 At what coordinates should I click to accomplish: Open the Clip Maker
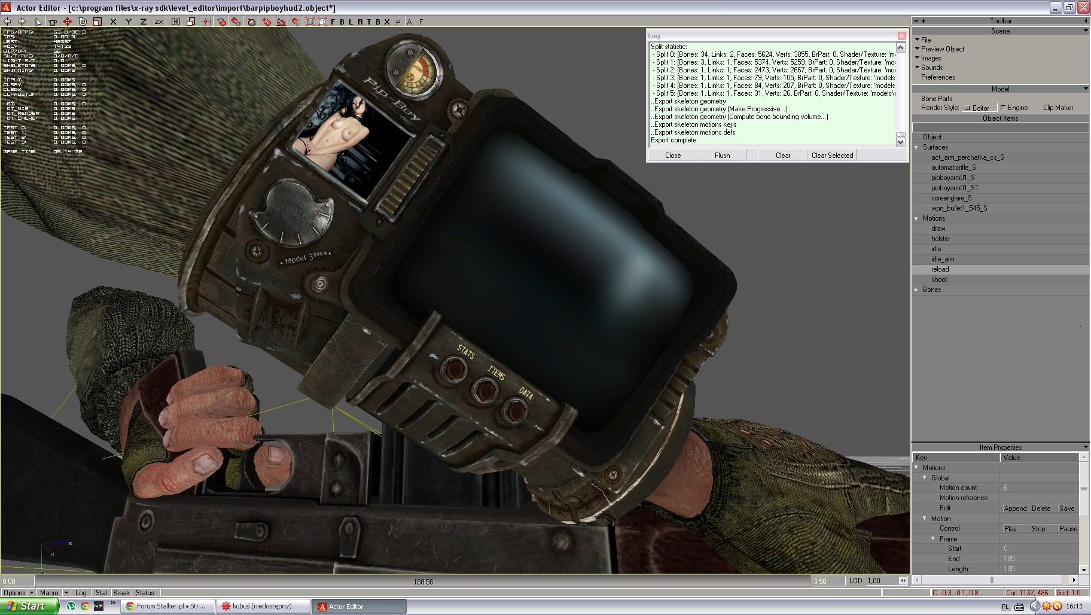tap(1058, 108)
